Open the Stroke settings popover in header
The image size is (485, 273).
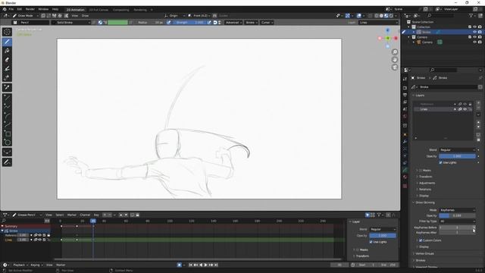[x=252, y=22]
